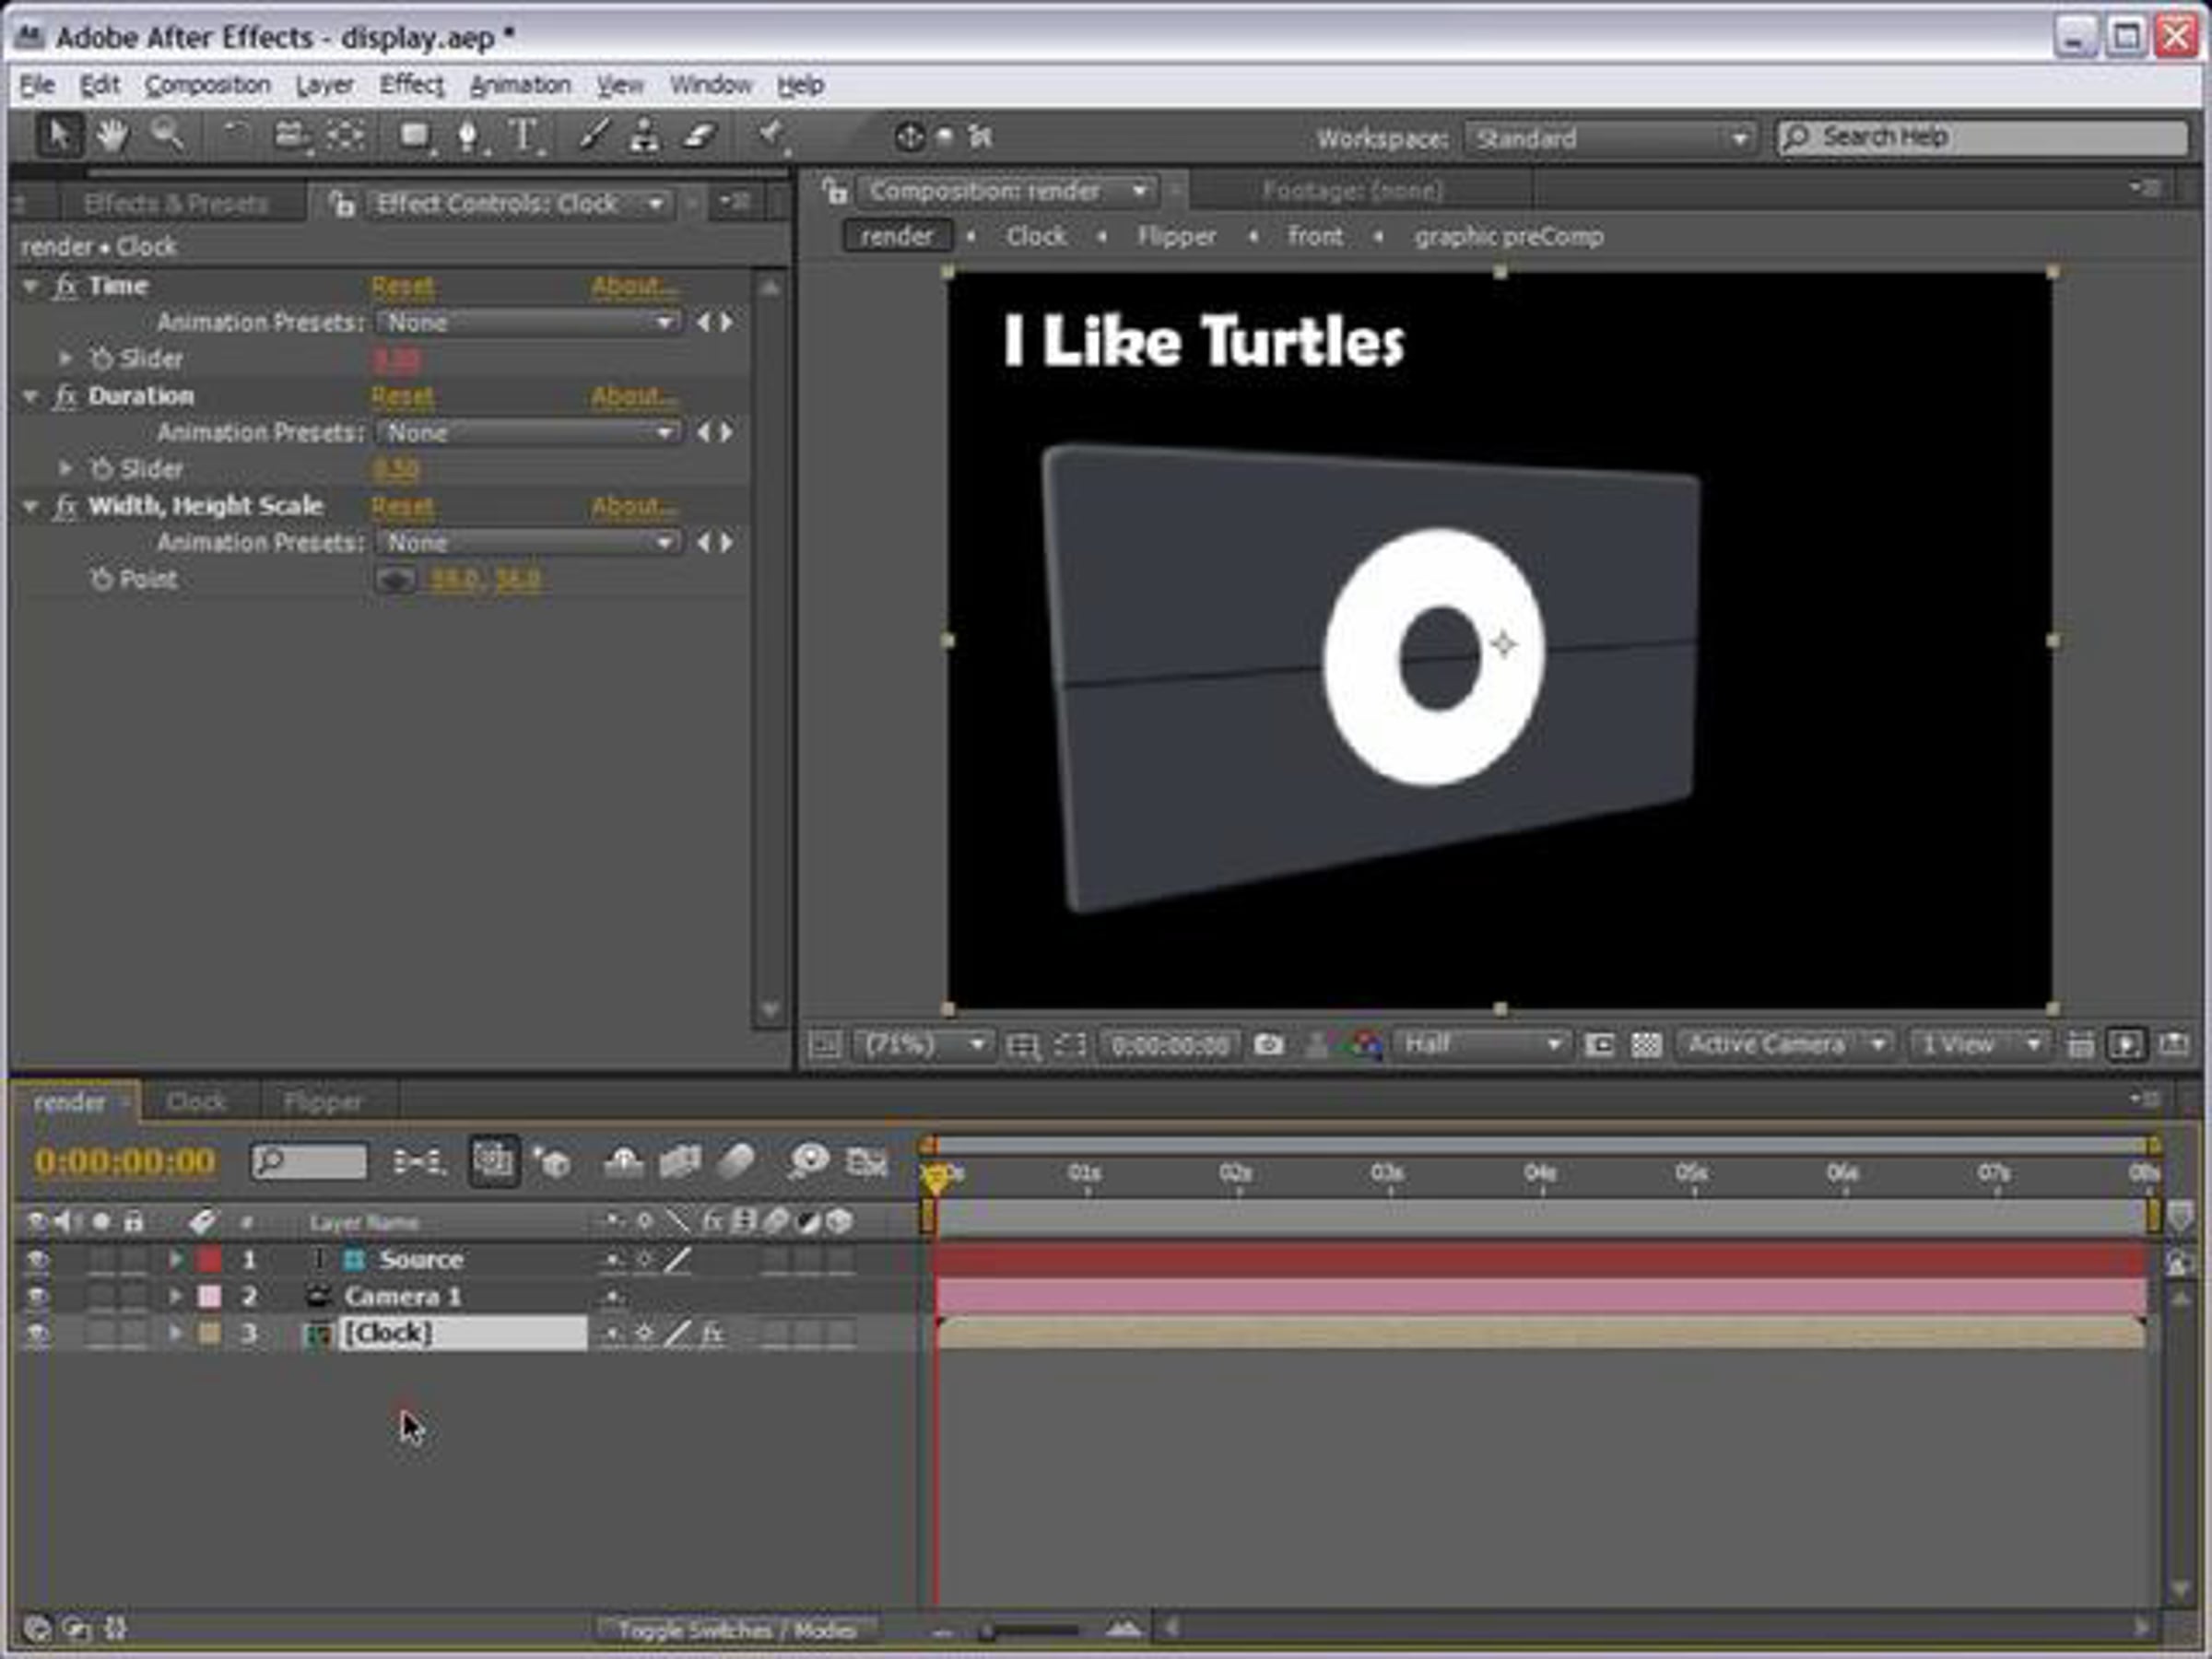
Task: Switch to Effects & Presets tab
Action: click(x=176, y=204)
